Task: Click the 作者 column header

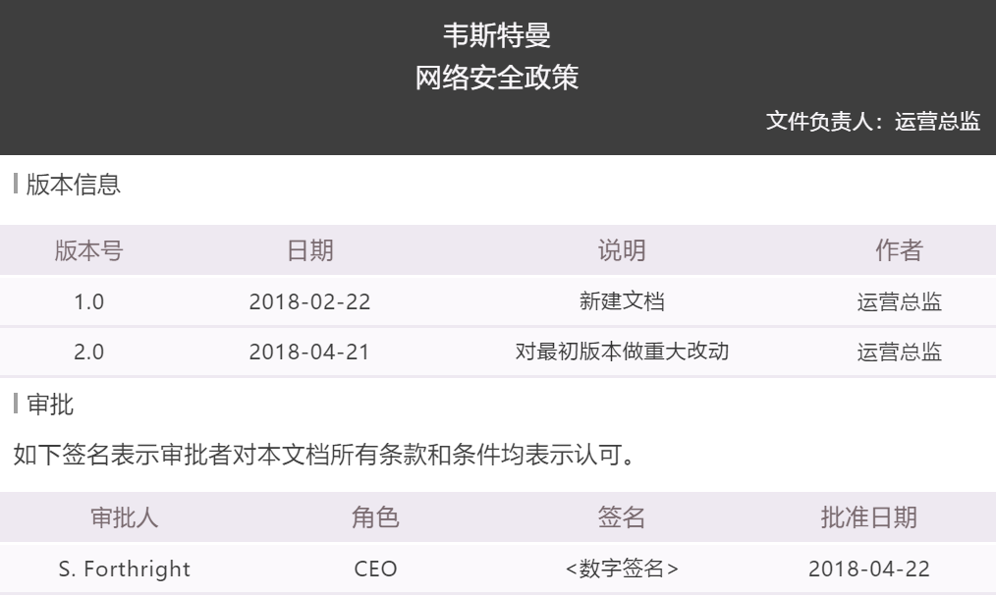Action: (899, 250)
